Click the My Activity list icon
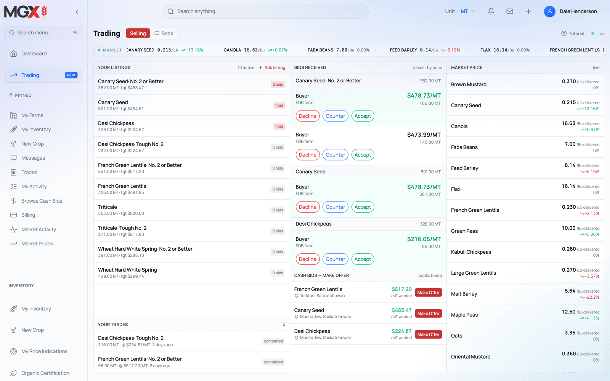The height and width of the screenshot is (381, 610). coord(14,187)
